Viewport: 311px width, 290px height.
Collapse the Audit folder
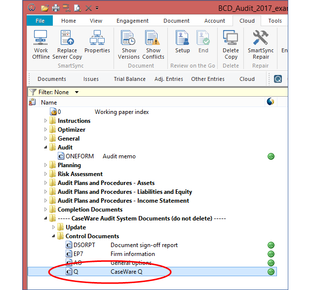pyautogui.click(x=46, y=147)
